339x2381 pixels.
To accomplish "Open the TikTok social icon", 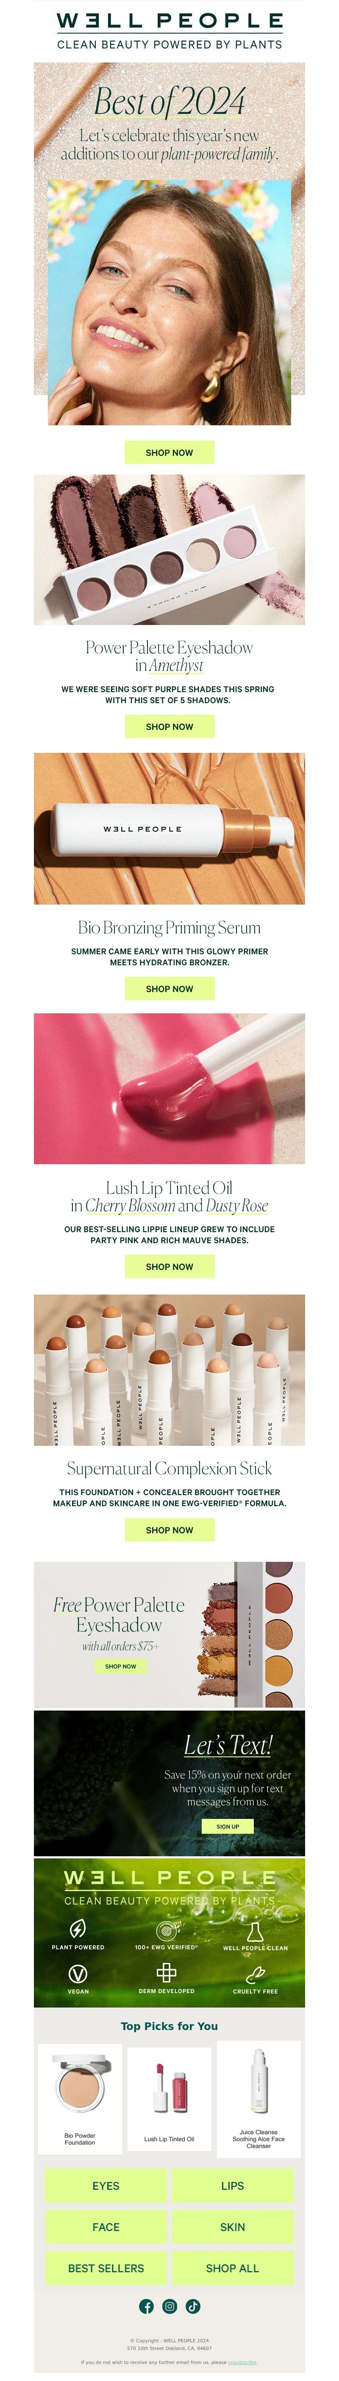I will [192, 2305].
